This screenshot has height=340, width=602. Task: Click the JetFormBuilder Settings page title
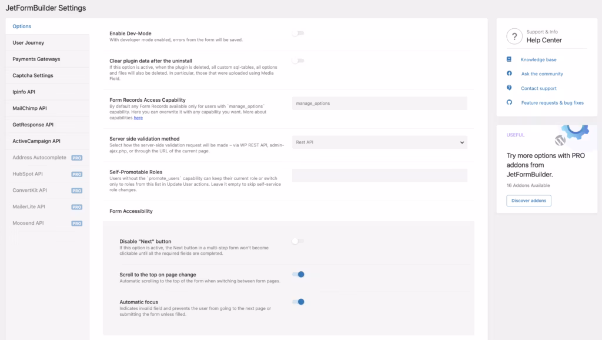click(x=46, y=8)
